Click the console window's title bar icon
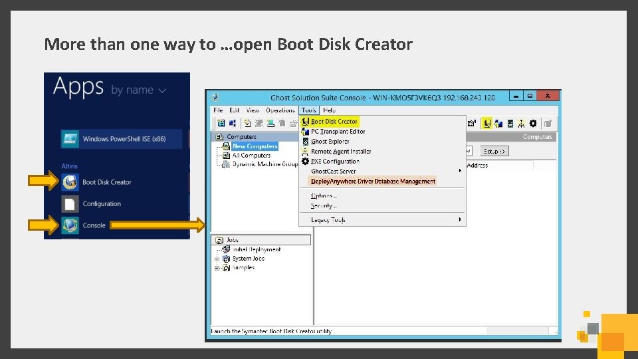 [215, 97]
